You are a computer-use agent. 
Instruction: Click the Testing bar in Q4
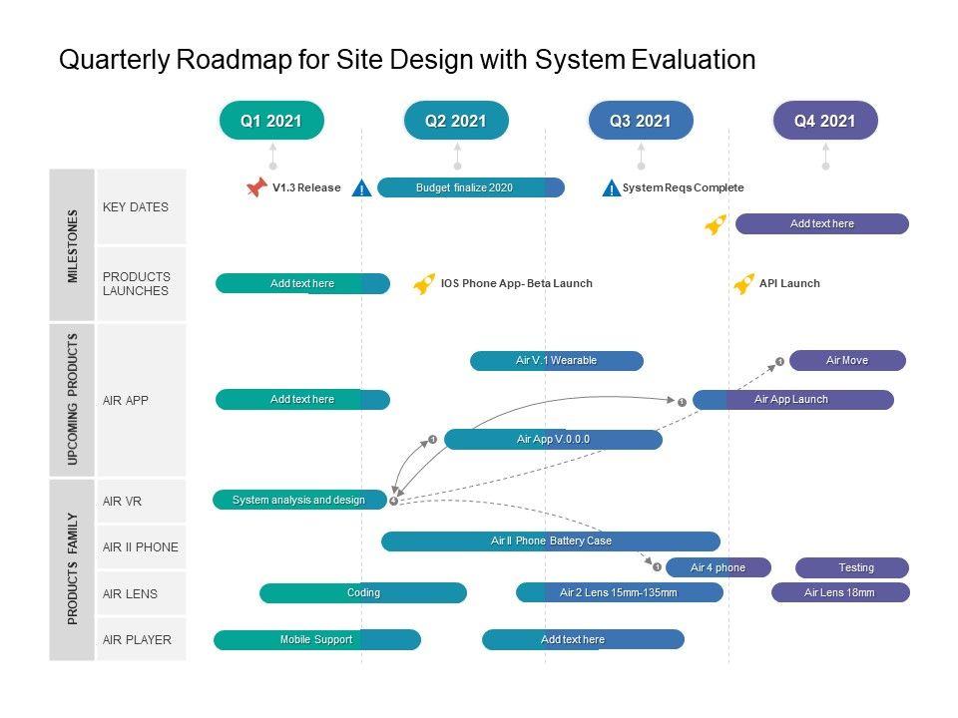[852, 567]
